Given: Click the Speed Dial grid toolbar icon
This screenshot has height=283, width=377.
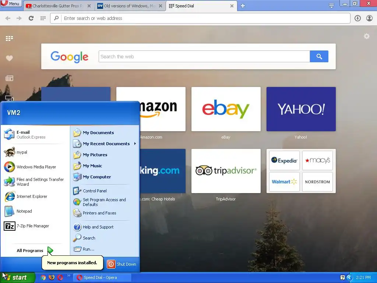Looking at the screenshot, I should [x=43, y=18].
